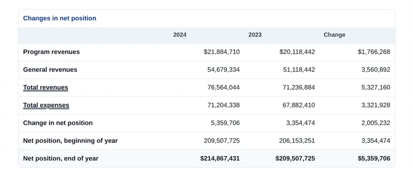Select the 2024 column header

[180, 35]
